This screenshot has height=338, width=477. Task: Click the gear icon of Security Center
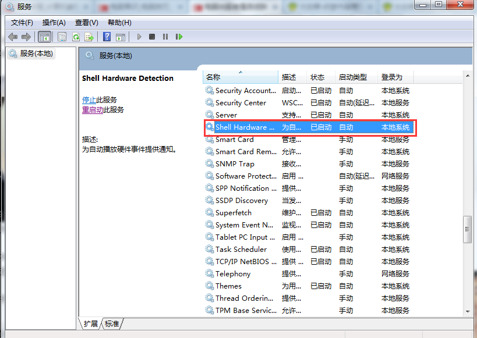[209, 102]
